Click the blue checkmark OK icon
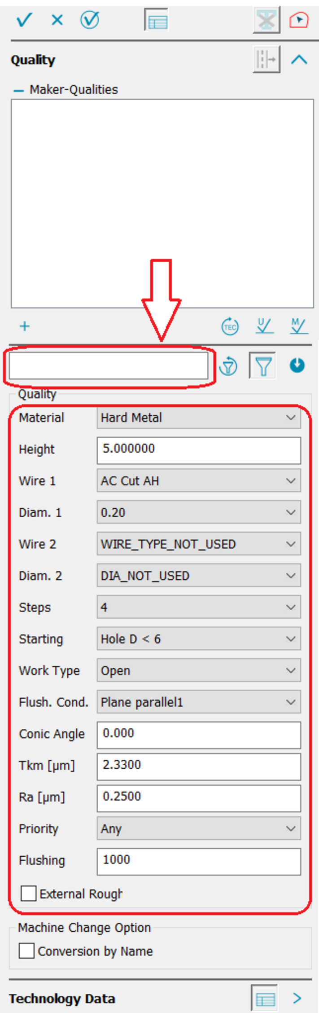Viewport: 319px width, 1013px height. [24, 20]
